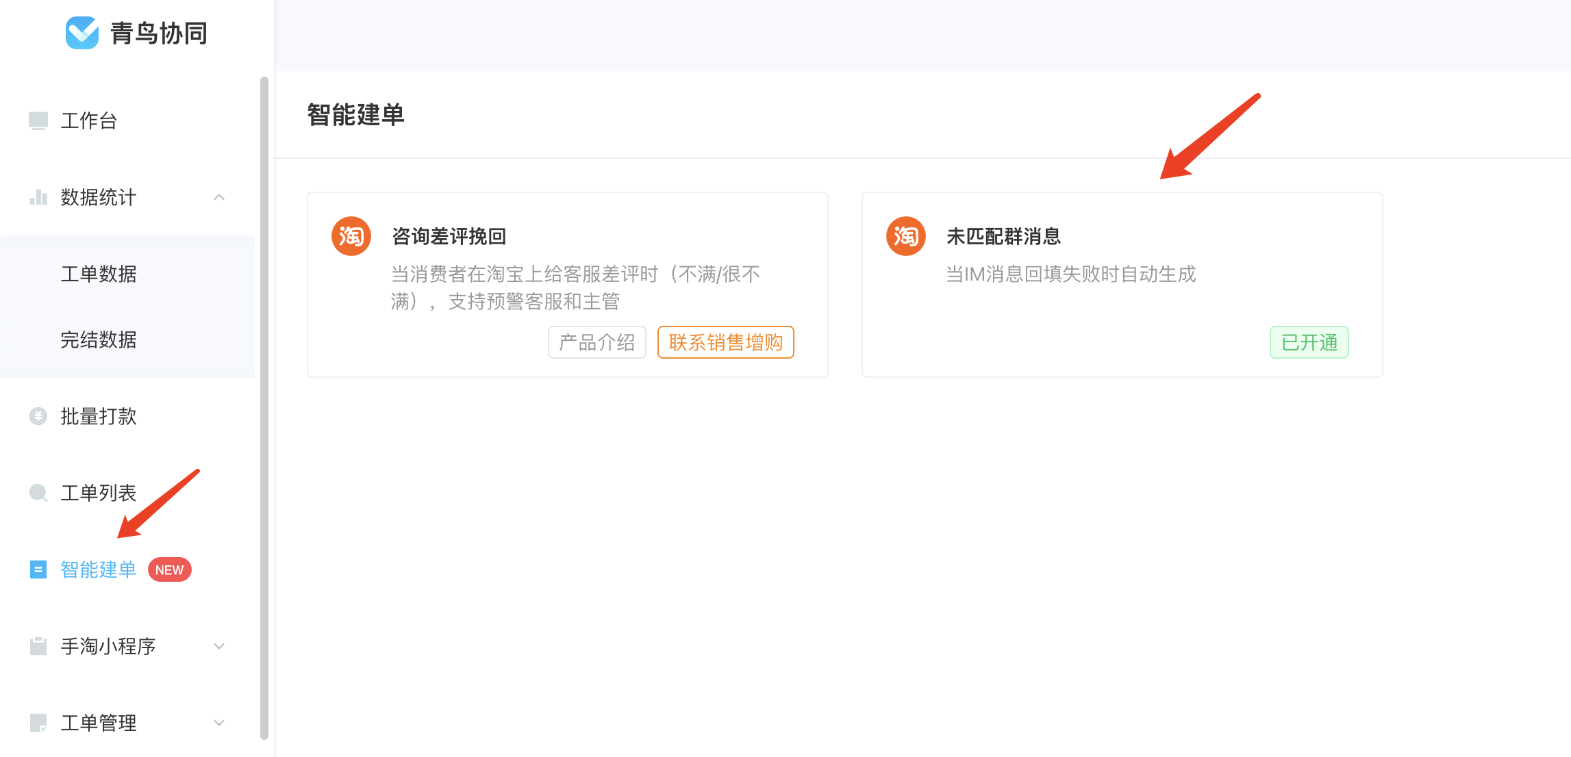The height and width of the screenshot is (757, 1571).
Task: Click the 智能建单 page heading
Action: click(356, 115)
